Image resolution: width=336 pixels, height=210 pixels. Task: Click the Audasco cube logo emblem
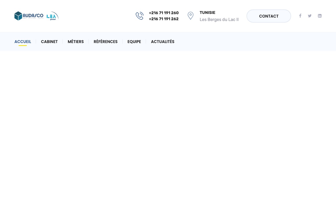coord(18,16)
